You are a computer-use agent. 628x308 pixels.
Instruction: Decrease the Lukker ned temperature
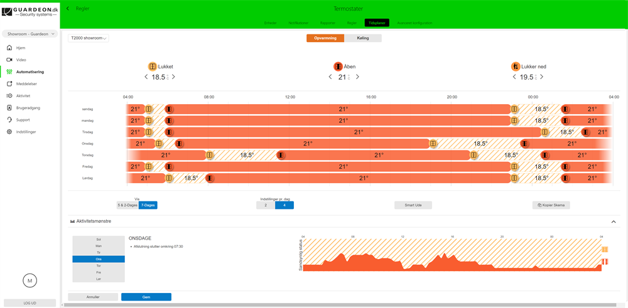(x=514, y=77)
